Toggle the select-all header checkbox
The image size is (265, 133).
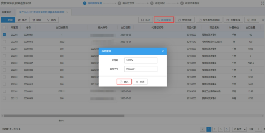coord(4,28)
